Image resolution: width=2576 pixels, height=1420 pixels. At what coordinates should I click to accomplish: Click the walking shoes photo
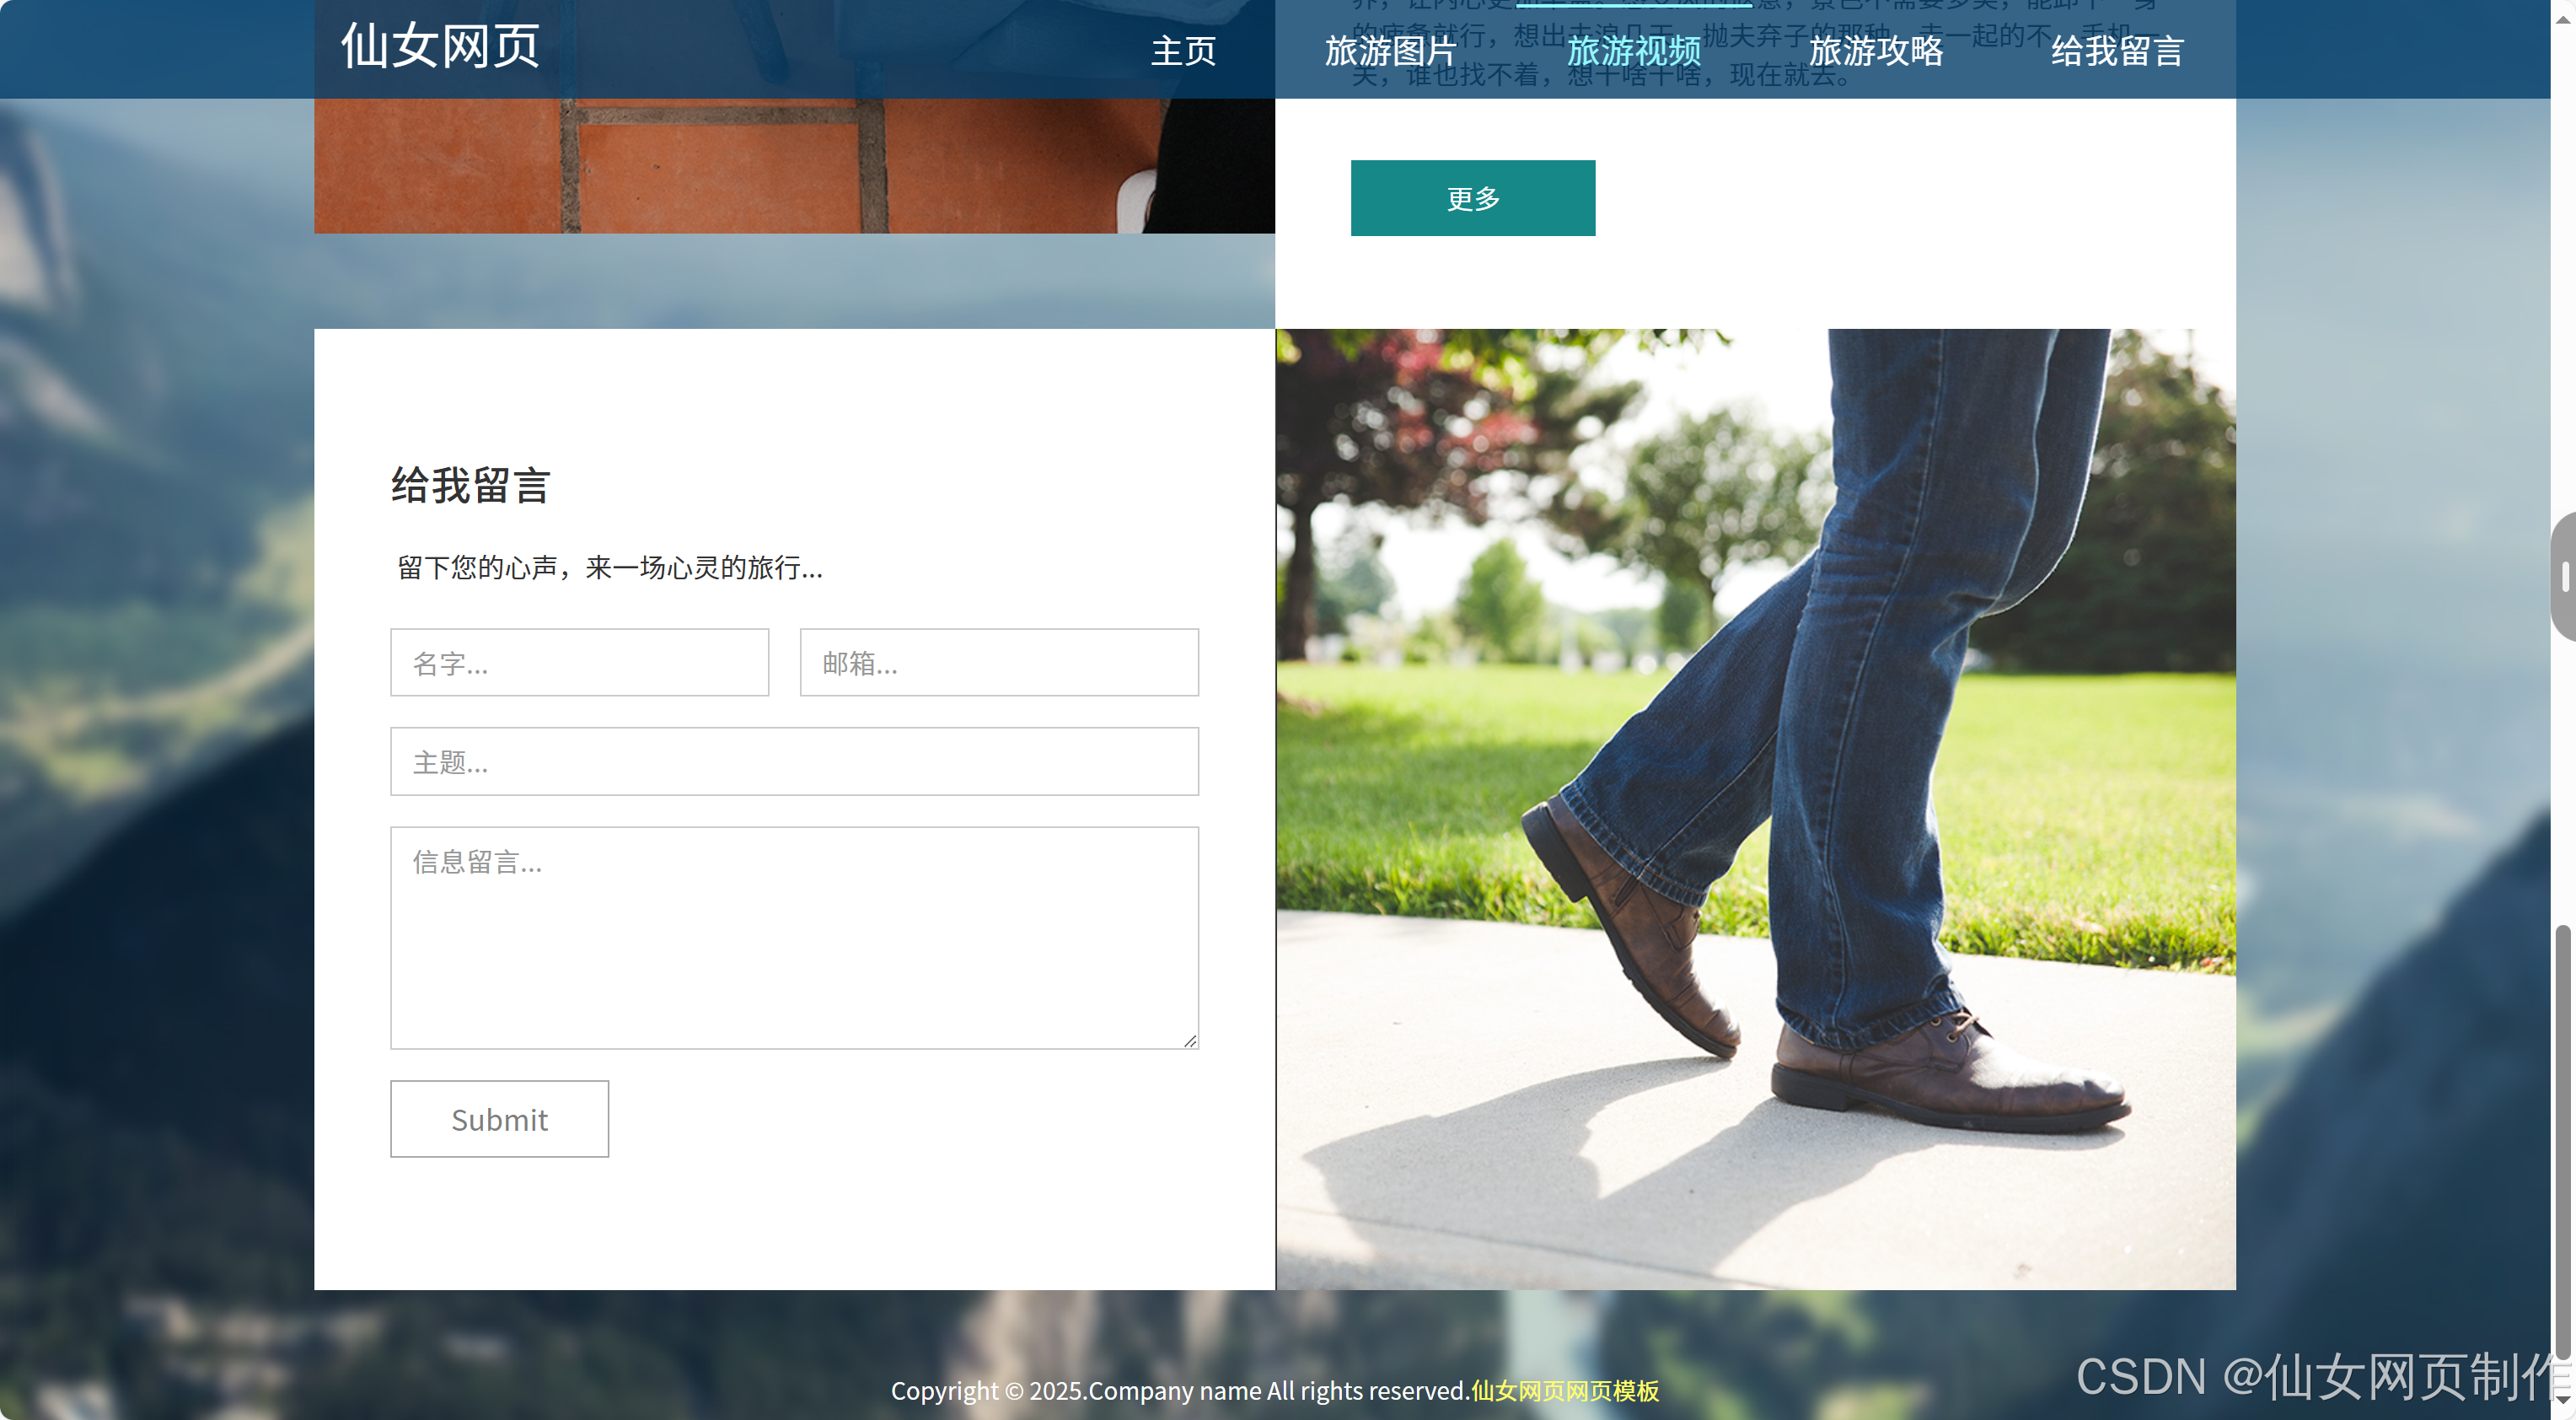click(1756, 809)
